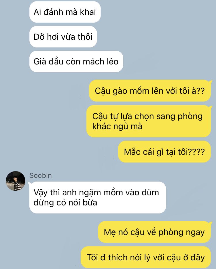Select yellow 'Cậu gào mồm lên' message
Viewport: 216px width, 269px height.
[150, 91]
